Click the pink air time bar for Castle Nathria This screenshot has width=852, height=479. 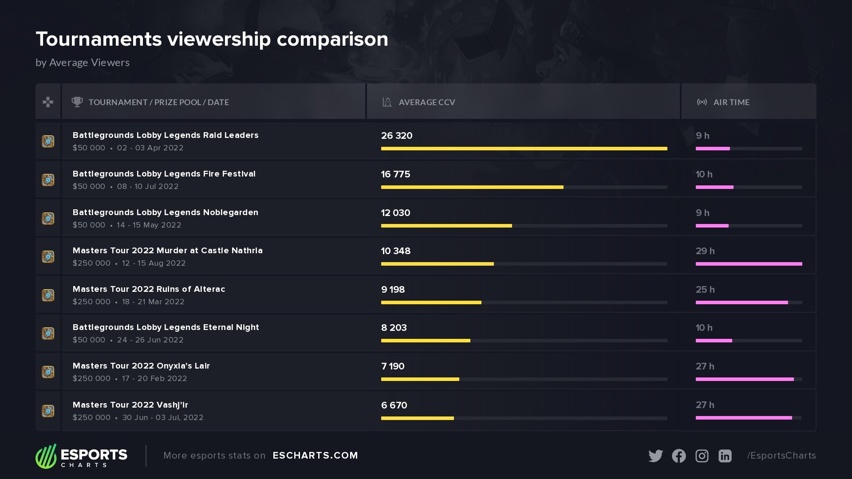[x=749, y=264]
